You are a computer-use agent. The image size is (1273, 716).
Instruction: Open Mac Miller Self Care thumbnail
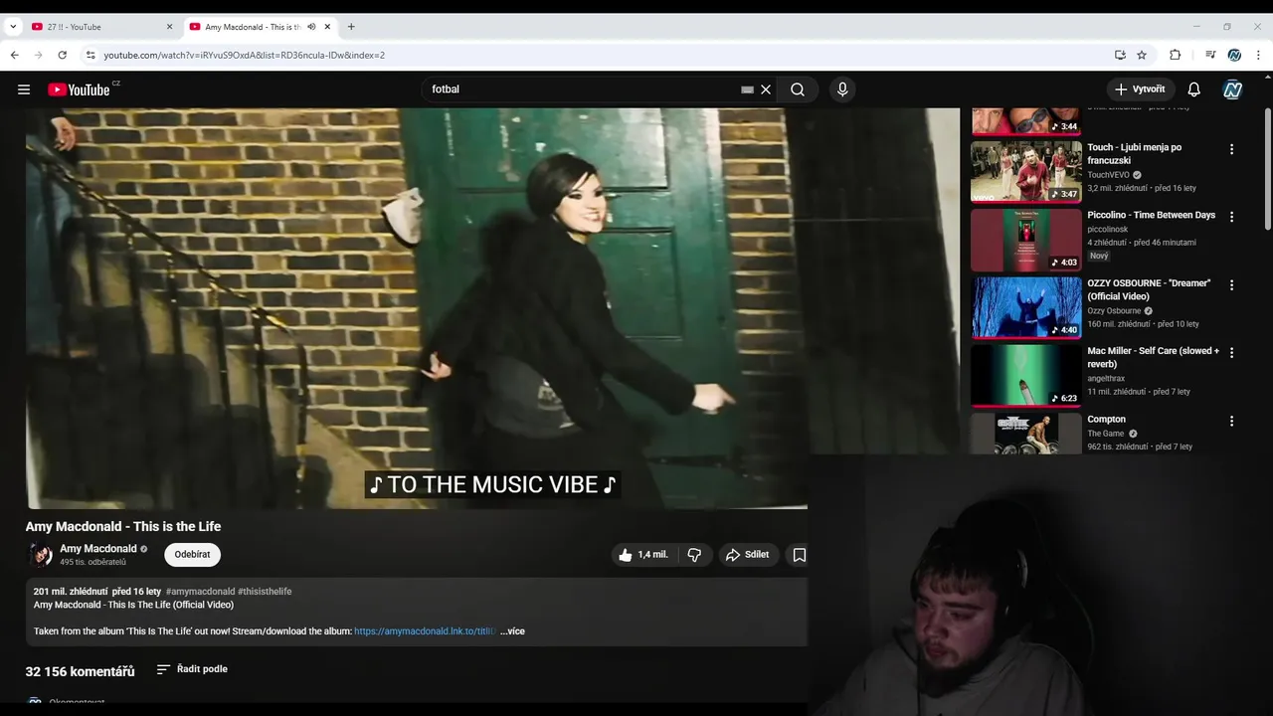tap(1026, 376)
